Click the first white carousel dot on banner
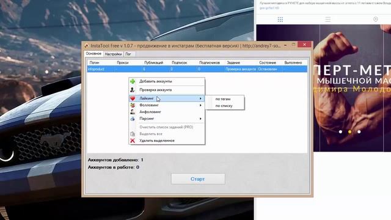This screenshot has height=220, width=391. tap(340, 132)
